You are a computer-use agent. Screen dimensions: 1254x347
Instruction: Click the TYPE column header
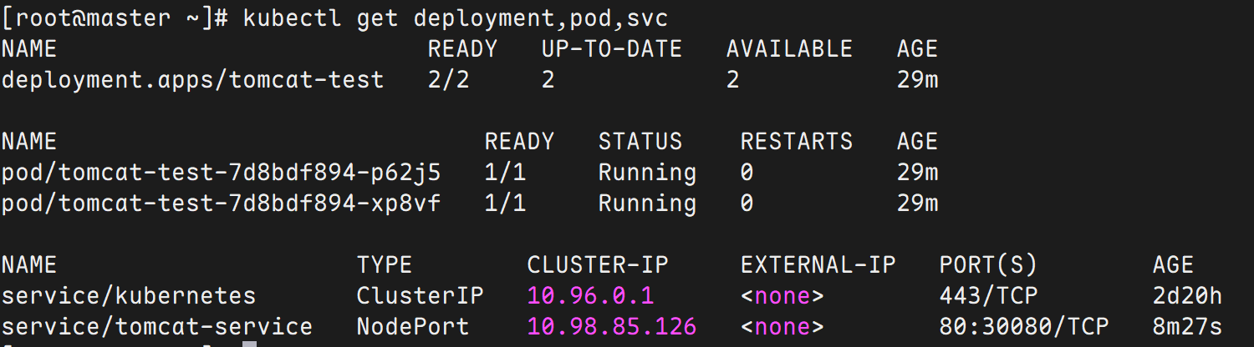click(385, 265)
